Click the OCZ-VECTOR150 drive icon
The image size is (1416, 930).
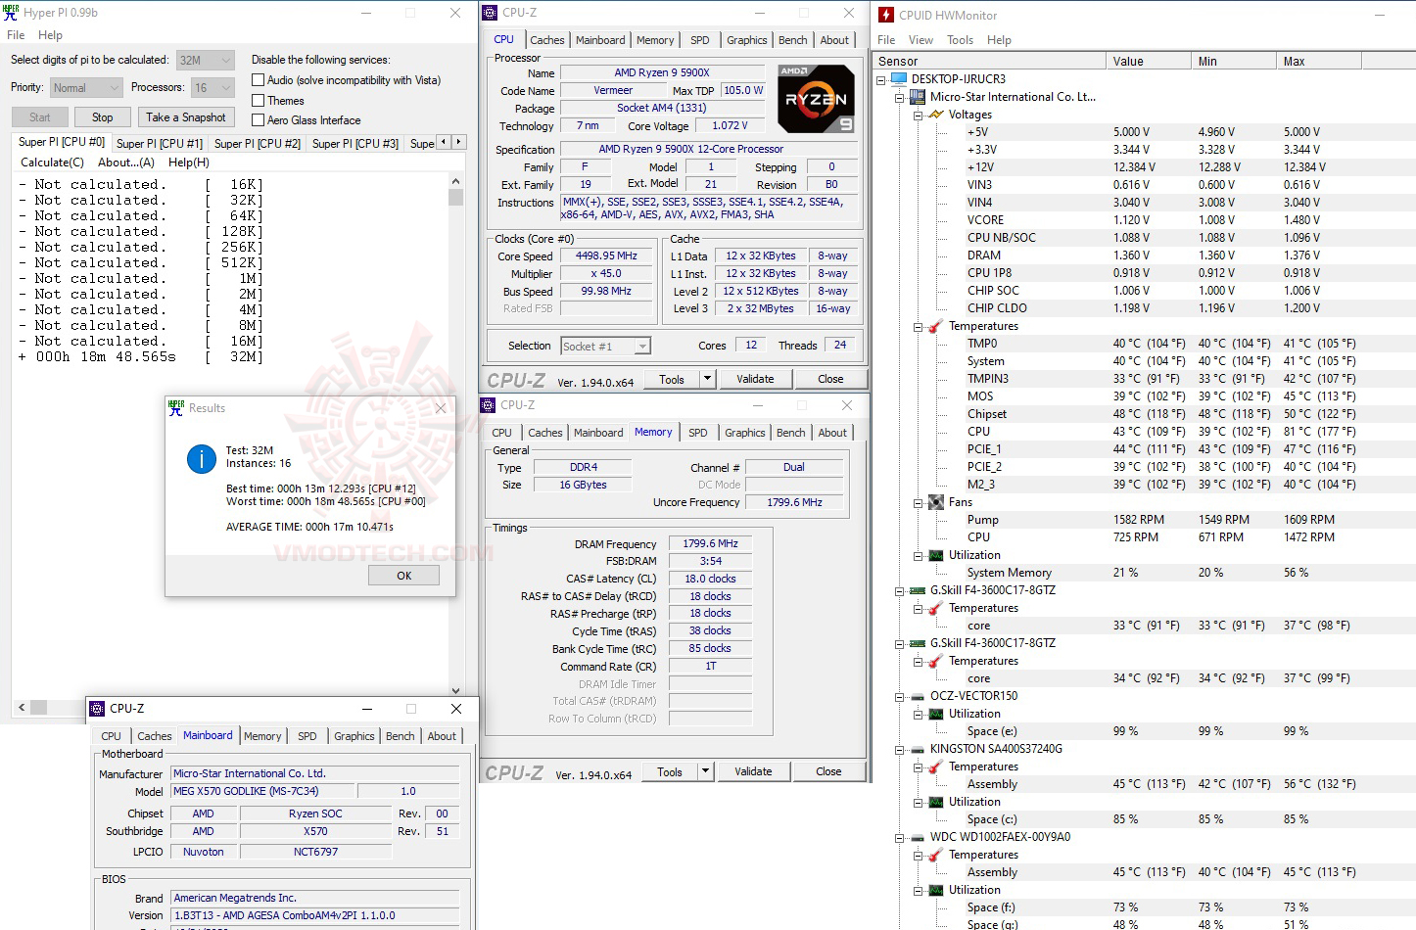(x=918, y=696)
